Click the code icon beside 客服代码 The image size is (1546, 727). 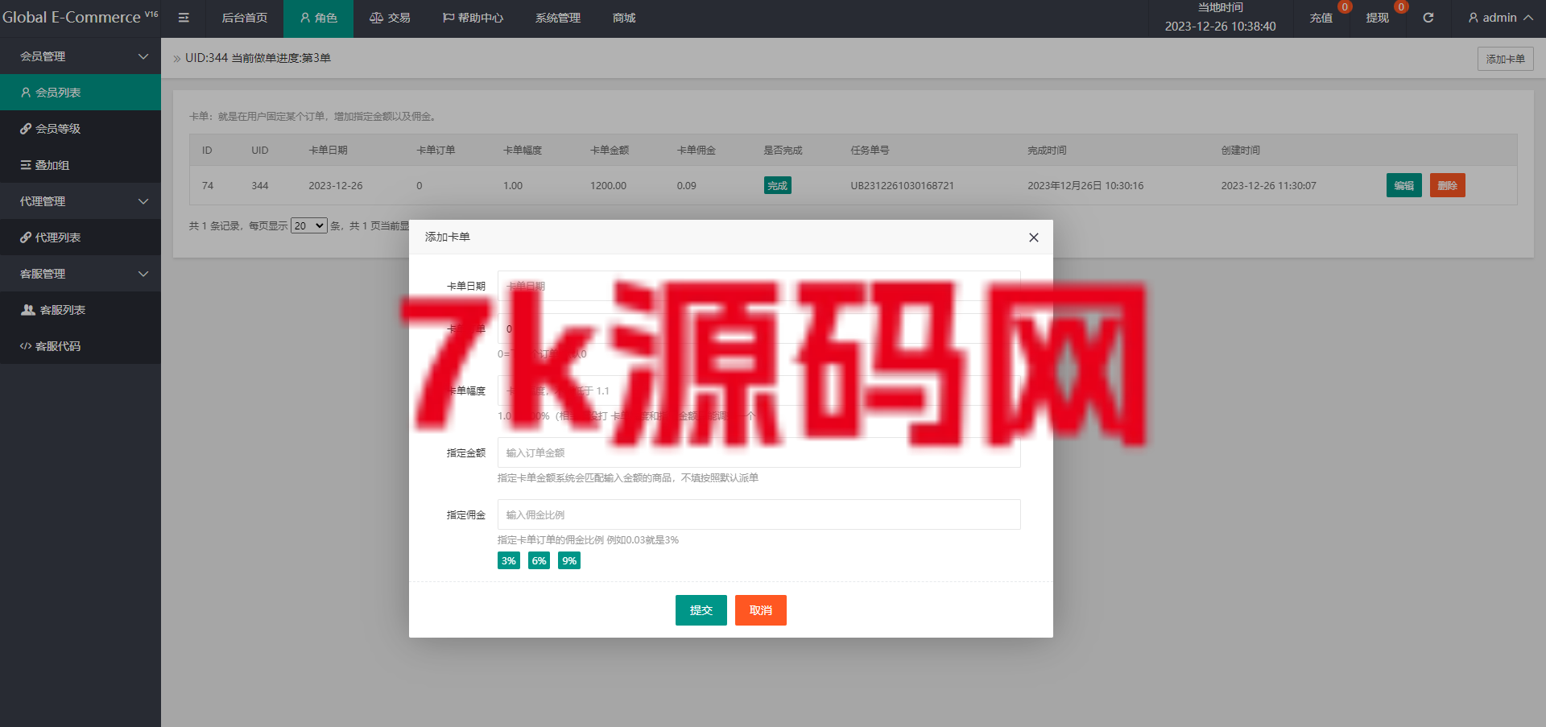coord(26,346)
